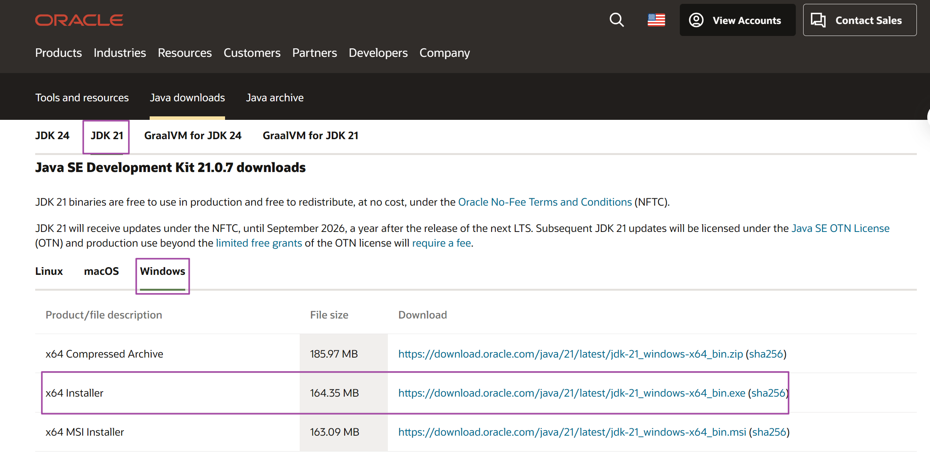Select the GraalVM for JDK 24 tab

pos(193,135)
